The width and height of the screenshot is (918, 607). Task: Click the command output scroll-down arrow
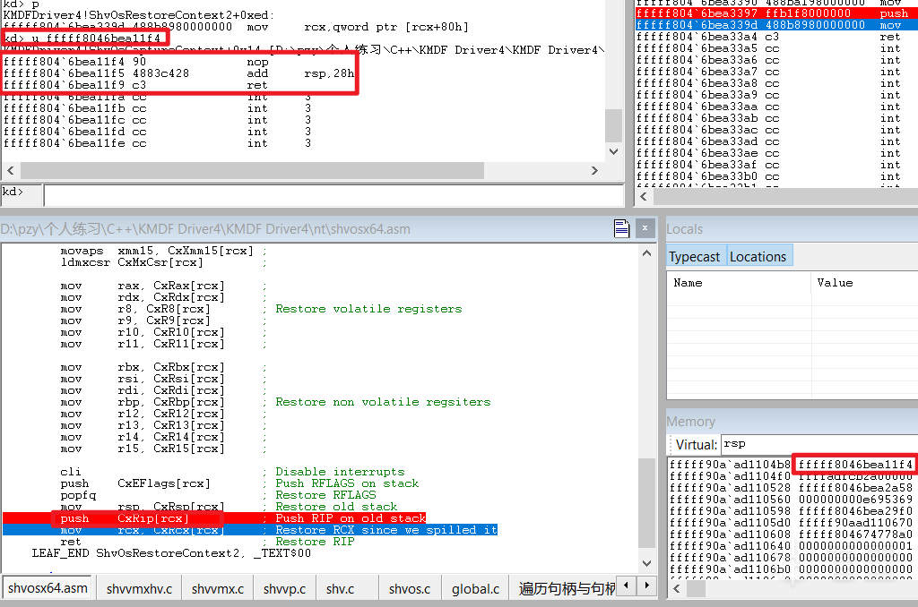point(613,151)
